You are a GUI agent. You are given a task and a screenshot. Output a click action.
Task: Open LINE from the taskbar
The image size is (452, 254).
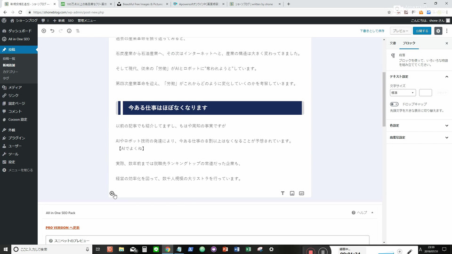tap(156, 249)
